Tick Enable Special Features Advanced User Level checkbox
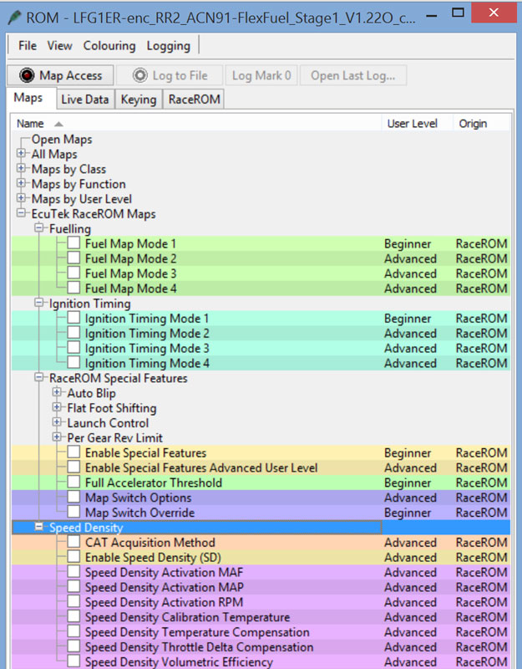Screen dimensions: 522x669 73,467
